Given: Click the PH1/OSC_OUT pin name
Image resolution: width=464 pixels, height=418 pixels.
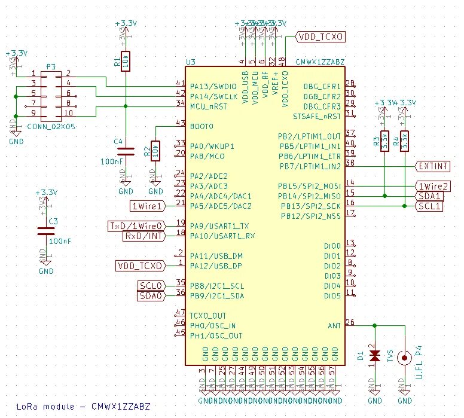Looking at the screenshot, I should (x=216, y=335).
